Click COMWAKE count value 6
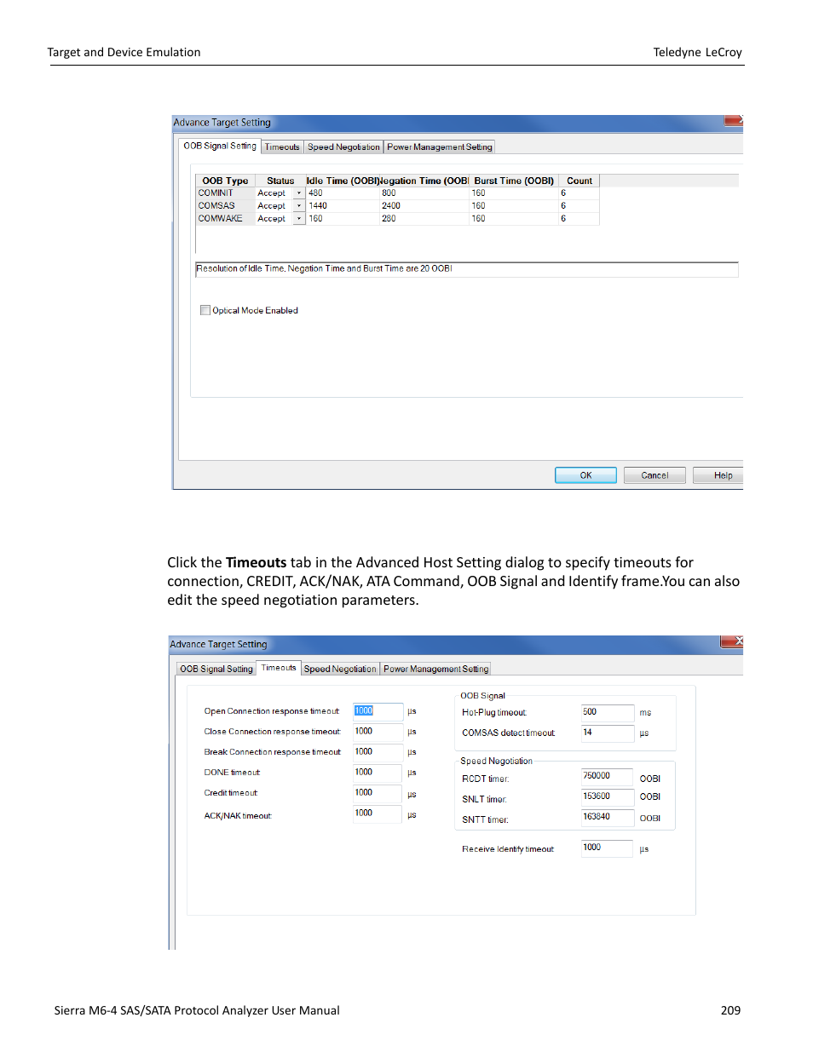Image resolution: width=813 pixels, height=1052 pixels. 579,219
